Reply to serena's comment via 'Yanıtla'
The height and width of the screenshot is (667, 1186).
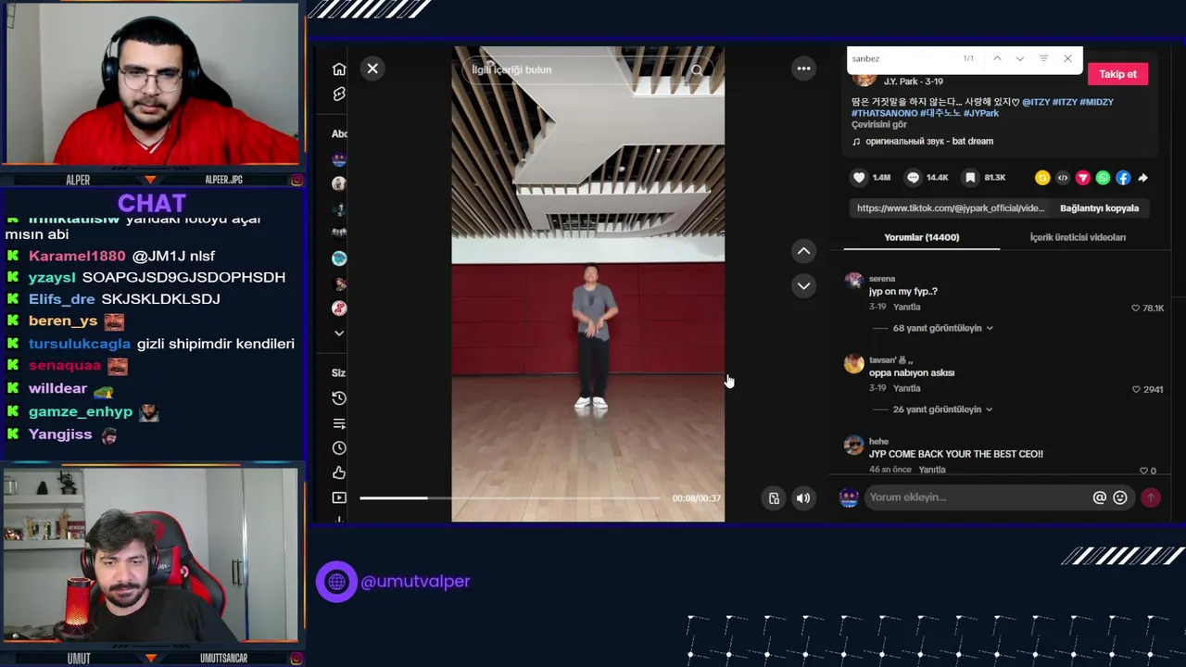906,307
